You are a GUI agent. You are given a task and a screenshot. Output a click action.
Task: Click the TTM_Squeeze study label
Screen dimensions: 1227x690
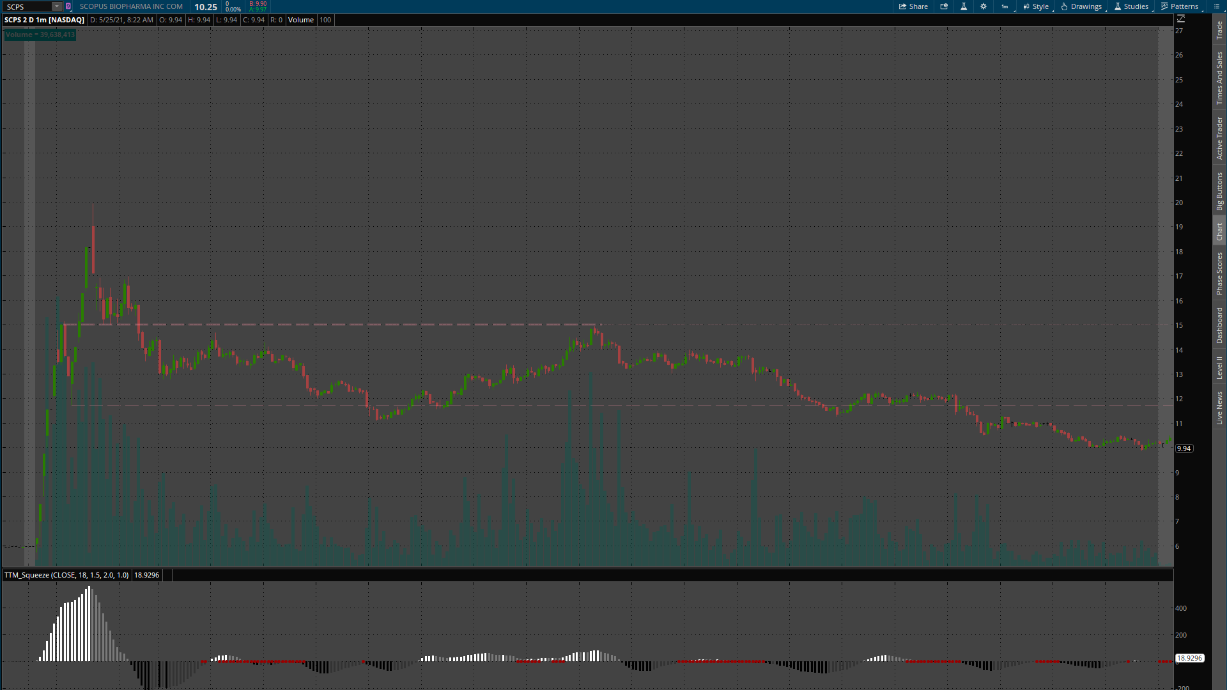(x=66, y=575)
